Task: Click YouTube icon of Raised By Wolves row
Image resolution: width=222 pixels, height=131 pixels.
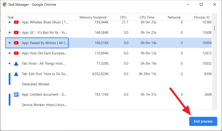Action: (x=16, y=43)
